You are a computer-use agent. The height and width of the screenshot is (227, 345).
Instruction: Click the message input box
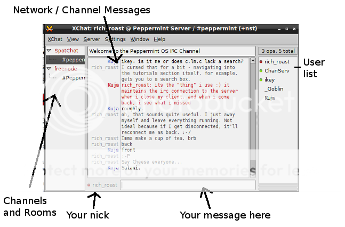click(188, 185)
